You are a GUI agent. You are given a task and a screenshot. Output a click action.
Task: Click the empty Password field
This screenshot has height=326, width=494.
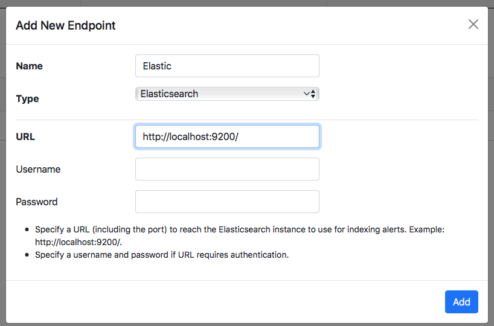coord(227,202)
